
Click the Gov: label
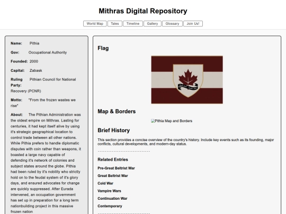(x=15, y=52)
